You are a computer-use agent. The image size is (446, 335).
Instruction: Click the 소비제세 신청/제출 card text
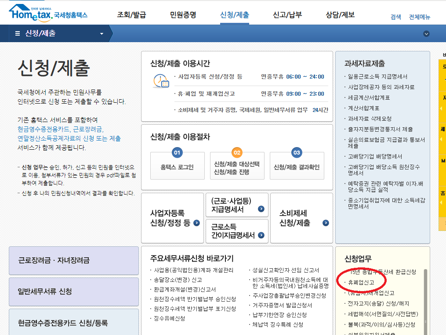[294, 218]
